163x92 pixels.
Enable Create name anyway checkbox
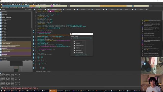coord(75,49)
